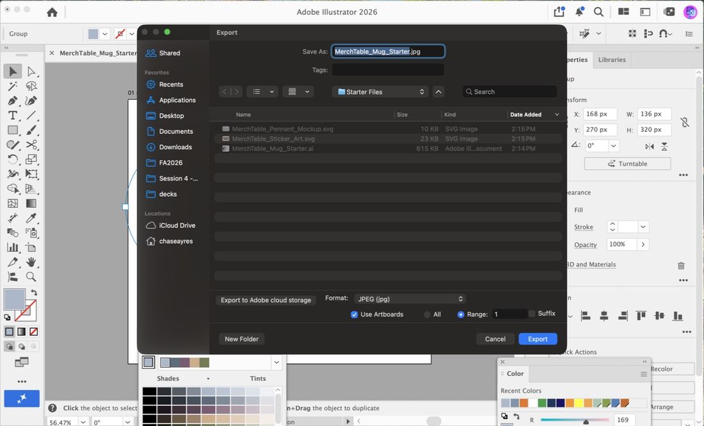Select the Type tool
Viewport: 704px width, 426px height.
coord(13,115)
